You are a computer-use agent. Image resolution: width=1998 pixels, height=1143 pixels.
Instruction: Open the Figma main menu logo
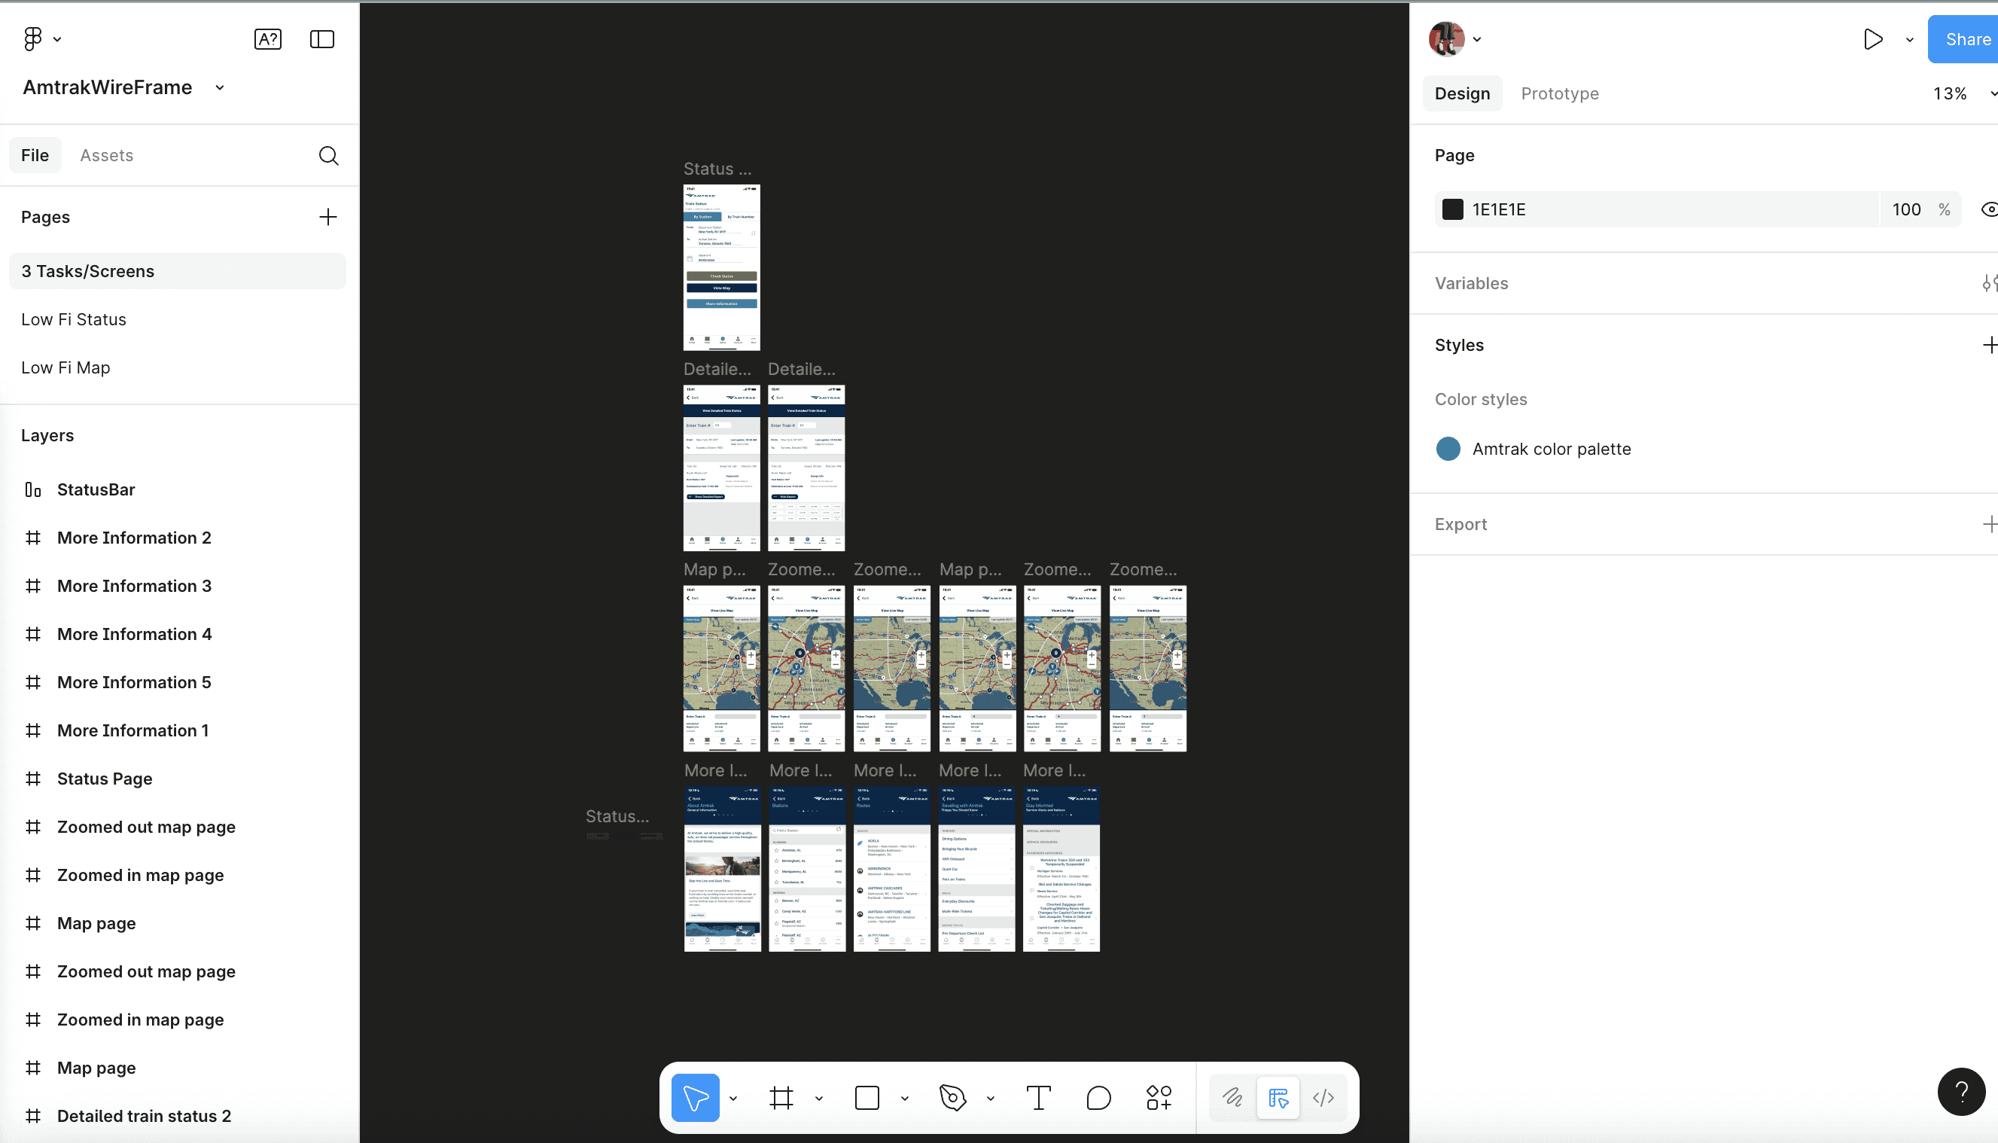pos(33,38)
